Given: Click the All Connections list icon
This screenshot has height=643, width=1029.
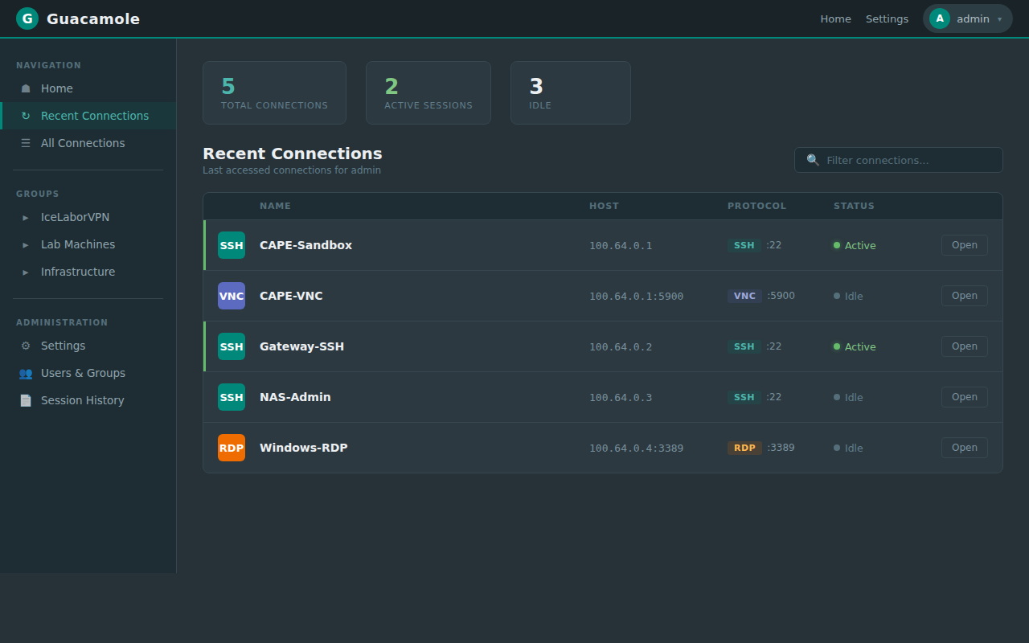Looking at the screenshot, I should coord(26,143).
